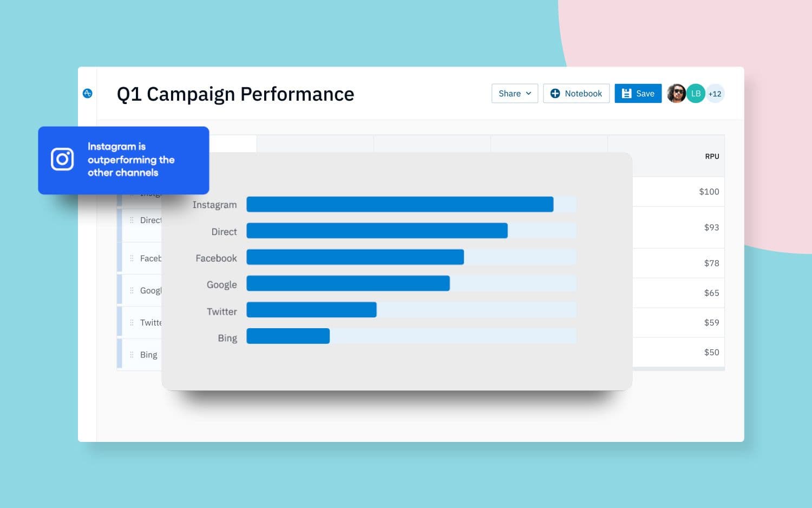Click the drag handle beside the Facebook row
The height and width of the screenshot is (508, 812).
[x=133, y=258]
